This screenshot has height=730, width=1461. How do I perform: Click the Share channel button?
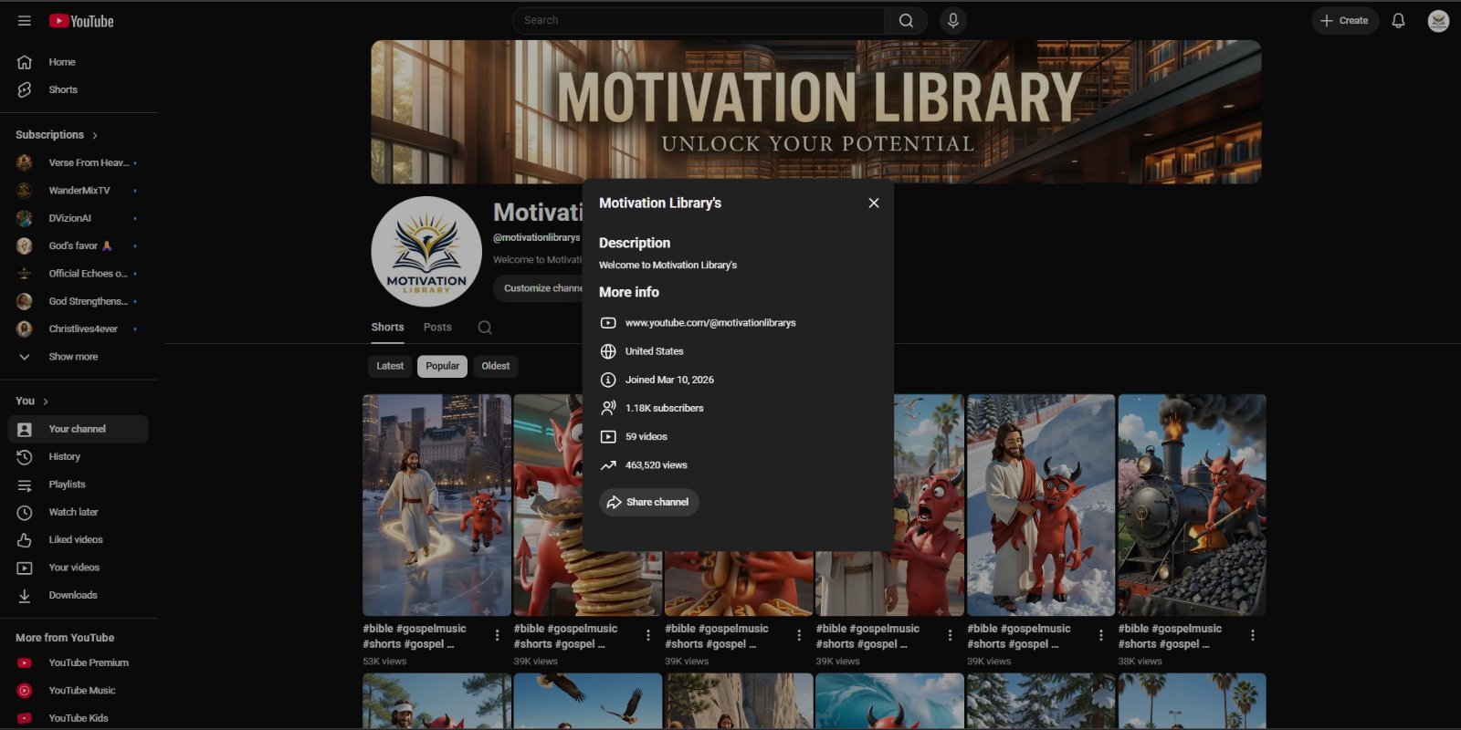649,502
